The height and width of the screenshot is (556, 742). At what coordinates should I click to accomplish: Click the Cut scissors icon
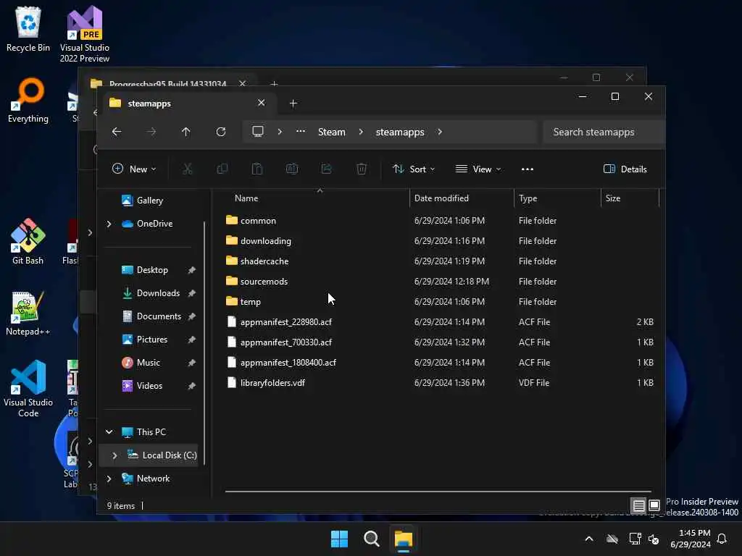188,169
